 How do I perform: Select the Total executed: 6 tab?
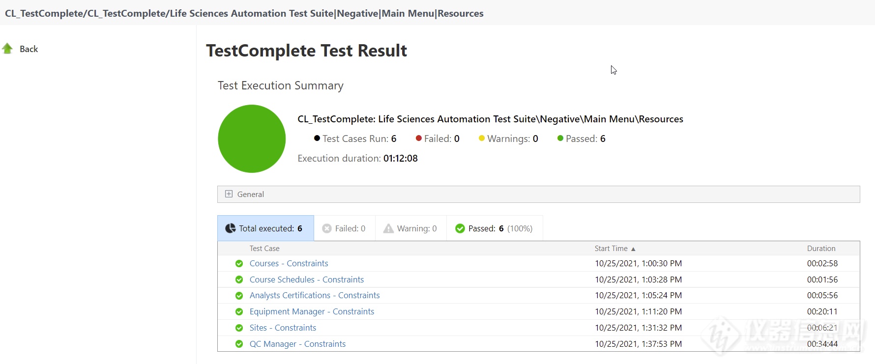pos(265,228)
